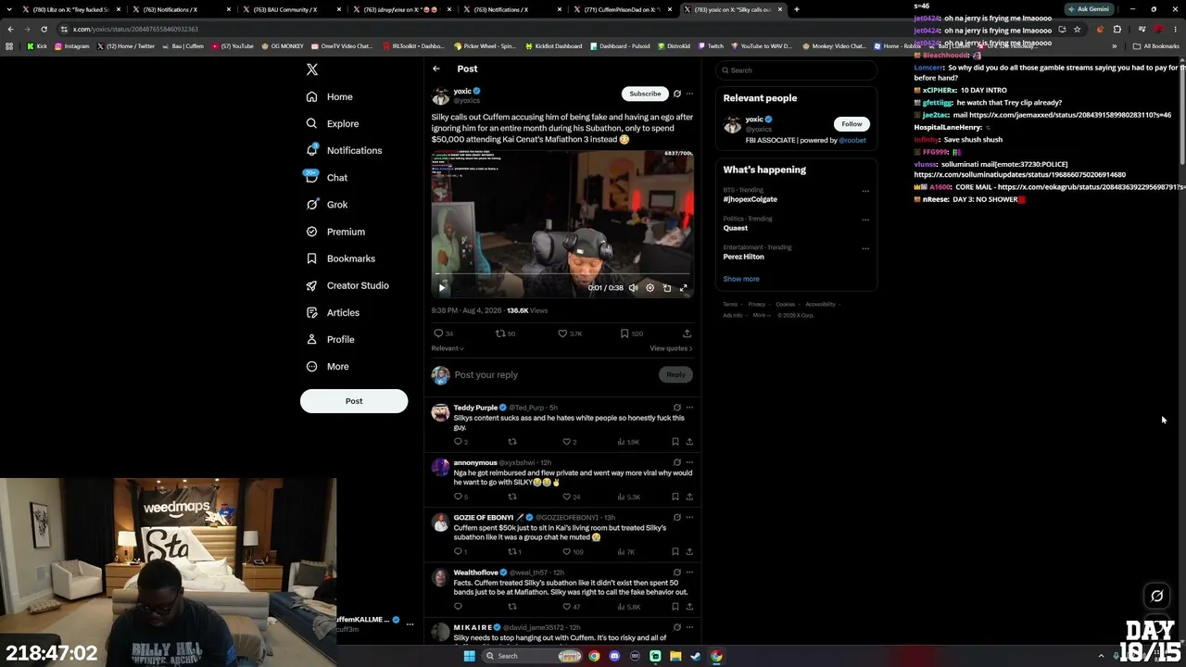This screenshot has width=1186, height=667.
Task: Repost yoxic's post
Action: [500, 333]
